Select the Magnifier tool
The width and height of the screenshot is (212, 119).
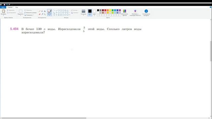click(45, 14)
